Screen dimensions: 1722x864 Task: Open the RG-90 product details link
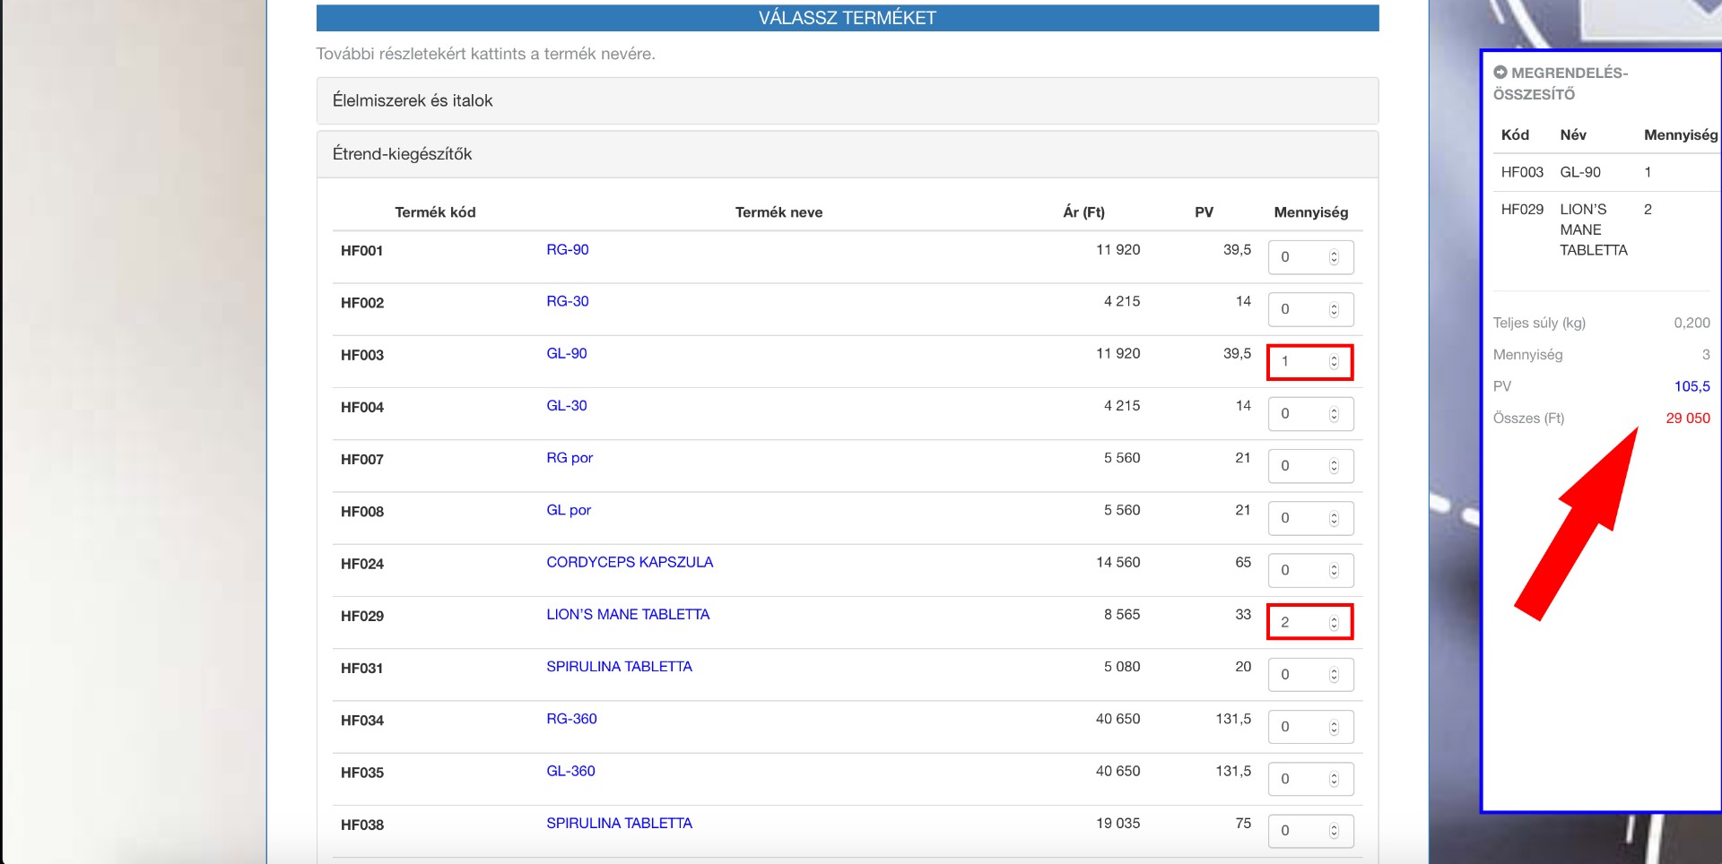coord(567,250)
